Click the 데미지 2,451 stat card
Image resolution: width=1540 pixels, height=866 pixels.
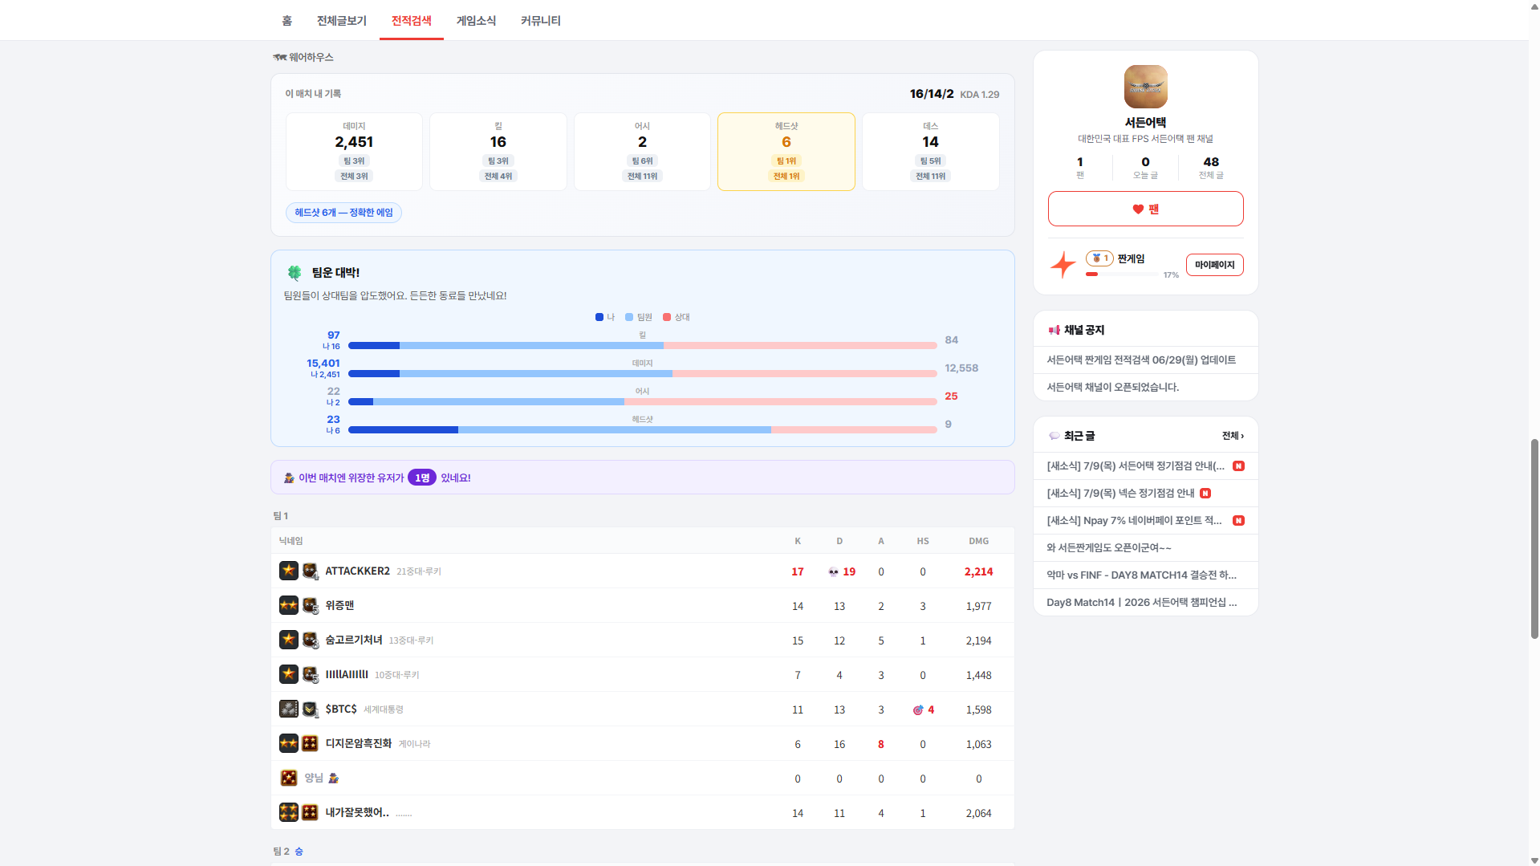[354, 152]
